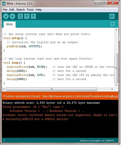Click 'digitalWrite(led, LOW);' code
The height and width of the screenshot is (146, 121).
coord(26,75)
